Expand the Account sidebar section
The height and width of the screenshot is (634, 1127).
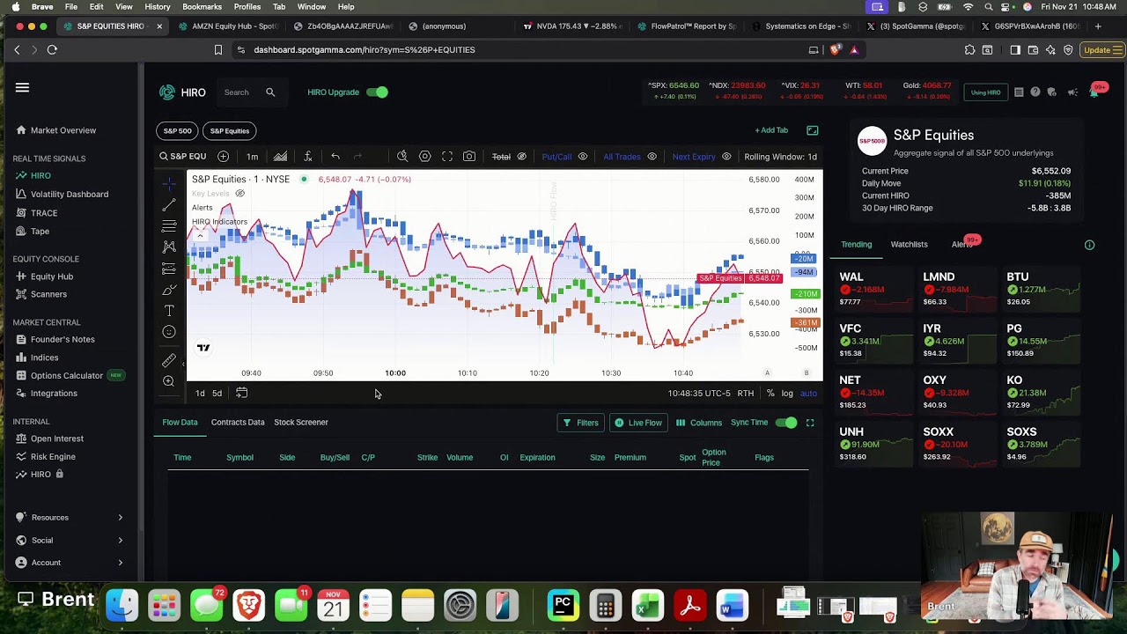[x=69, y=563]
